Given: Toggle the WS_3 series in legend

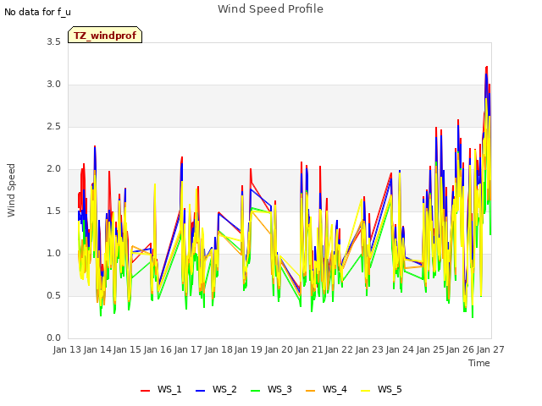Looking at the screenshot, I should click(271, 389).
